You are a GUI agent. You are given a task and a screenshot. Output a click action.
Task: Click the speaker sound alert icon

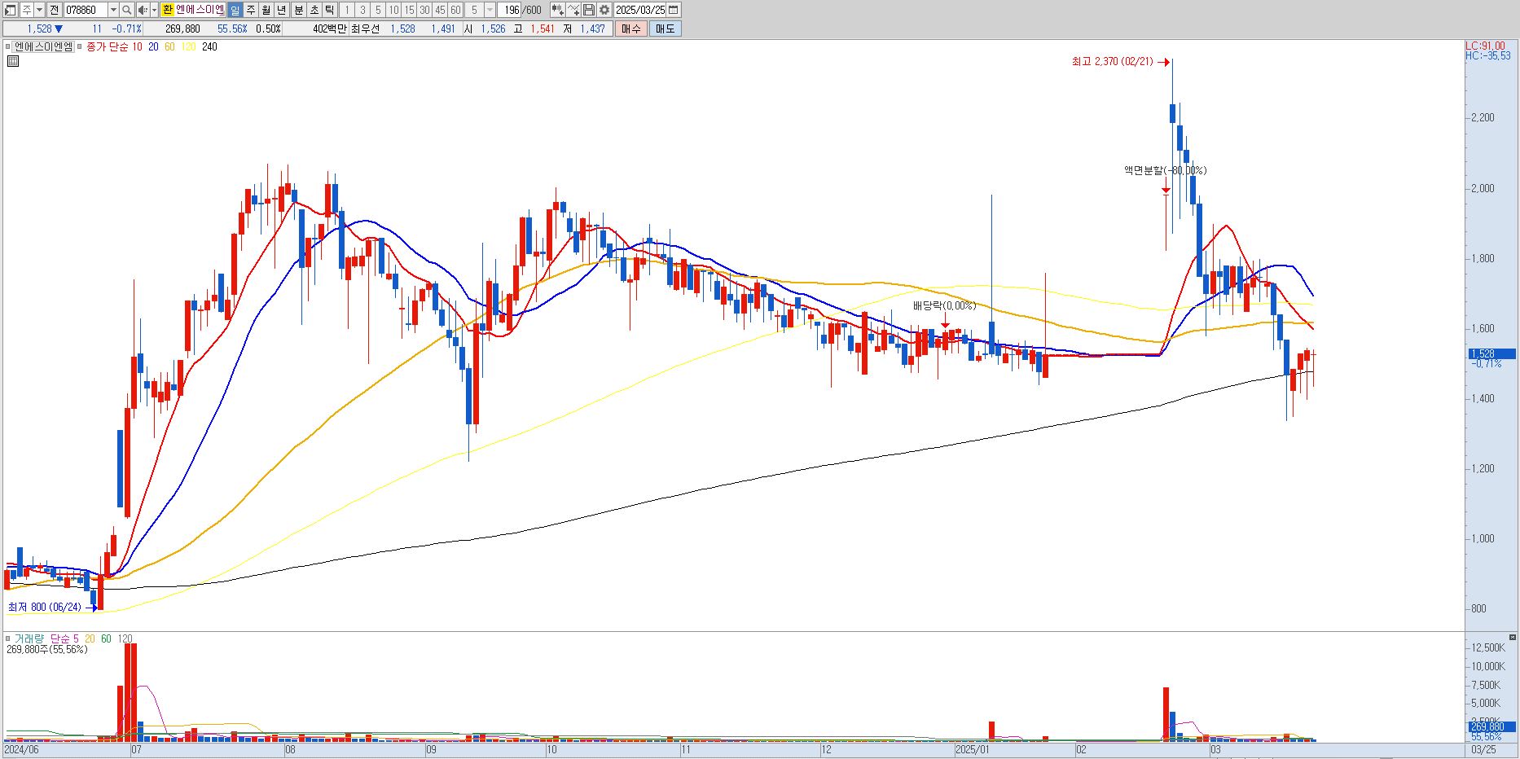[143, 10]
